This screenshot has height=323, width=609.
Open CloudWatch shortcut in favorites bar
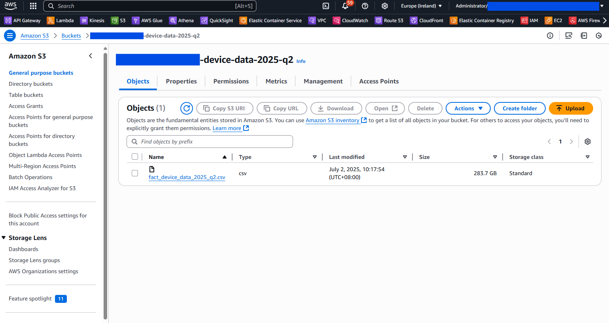(350, 21)
